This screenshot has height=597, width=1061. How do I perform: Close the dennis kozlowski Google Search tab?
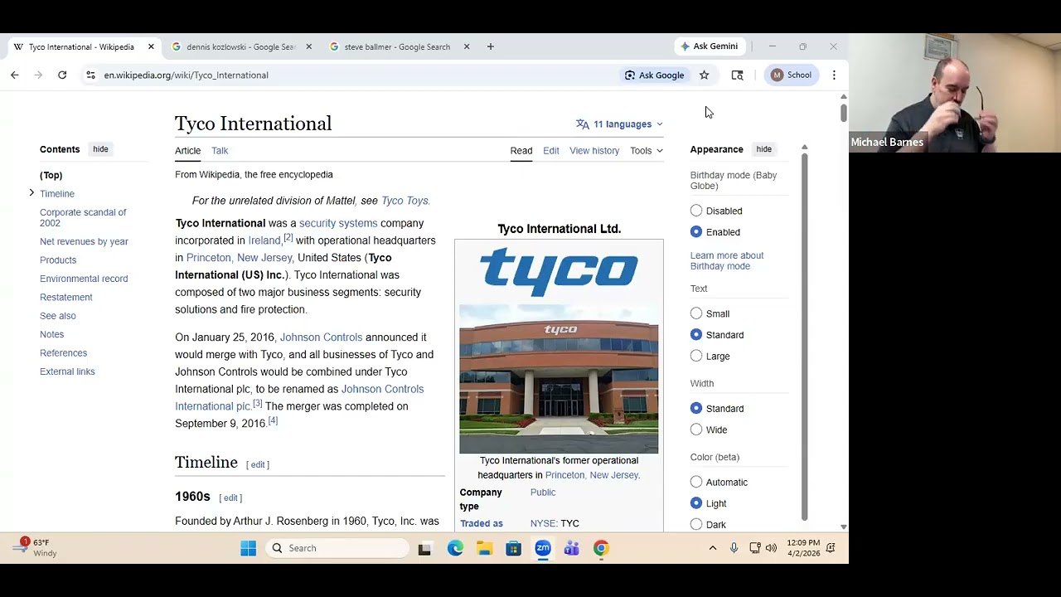308,46
